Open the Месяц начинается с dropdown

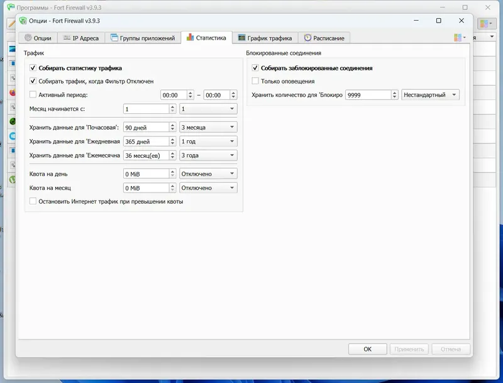tap(208, 109)
